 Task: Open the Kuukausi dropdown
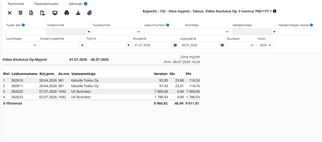[241, 45]
